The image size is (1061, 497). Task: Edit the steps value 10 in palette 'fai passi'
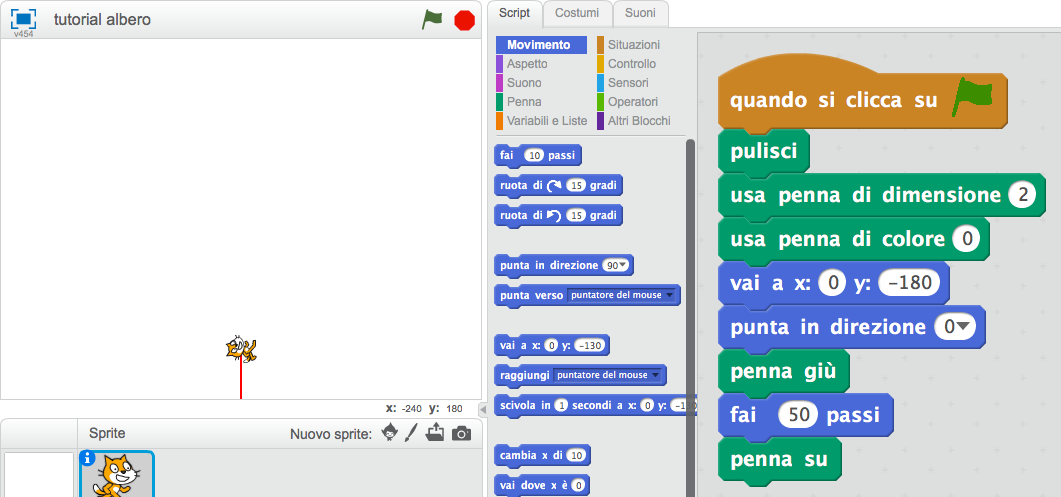pyautogui.click(x=534, y=155)
